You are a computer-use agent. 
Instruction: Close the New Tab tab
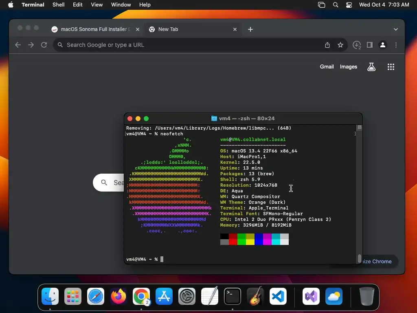[235, 29]
